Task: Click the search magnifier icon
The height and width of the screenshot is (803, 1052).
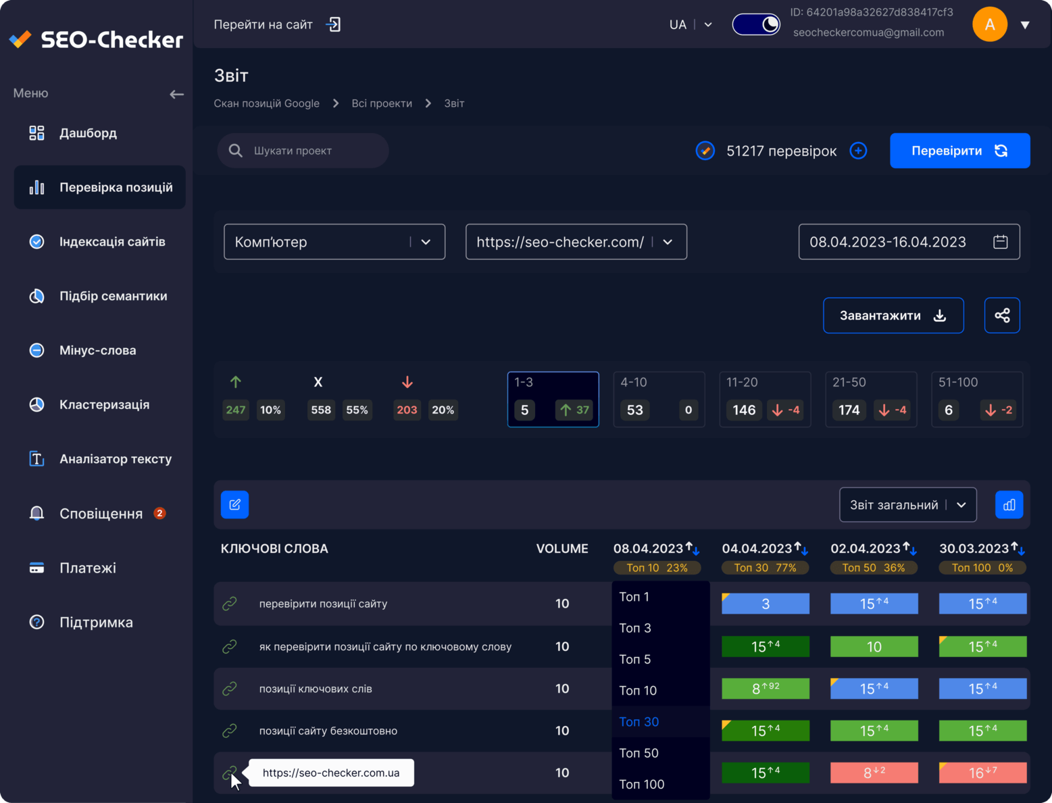Action: click(x=236, y=151)
